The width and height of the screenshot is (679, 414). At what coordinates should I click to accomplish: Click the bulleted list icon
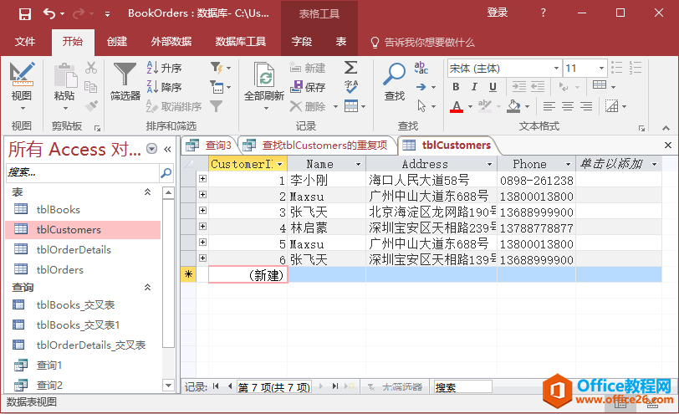616,68
